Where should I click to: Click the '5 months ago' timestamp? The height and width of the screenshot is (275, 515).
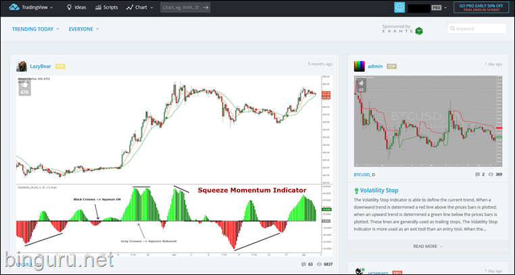[x=320, y=64]
